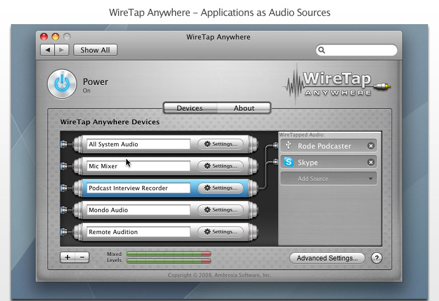Select the Skype source row

tap(329, 162)
